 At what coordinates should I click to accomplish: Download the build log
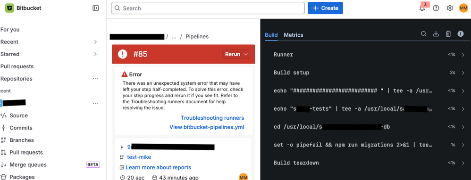[436, 34]
